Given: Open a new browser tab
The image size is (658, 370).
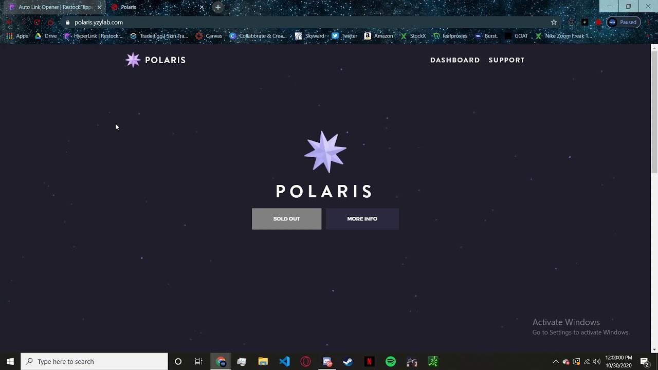Looking at the screenshot, I should pos(218,7).
